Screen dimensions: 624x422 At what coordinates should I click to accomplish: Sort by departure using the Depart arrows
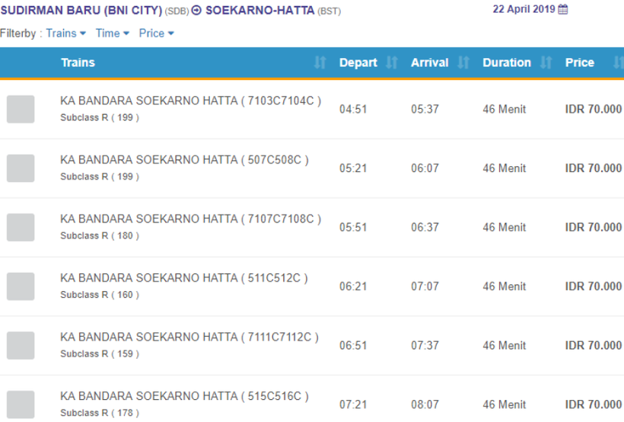(x=392, y=63)
